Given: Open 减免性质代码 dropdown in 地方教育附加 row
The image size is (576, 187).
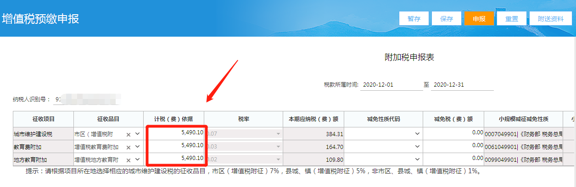Looking at the screenshot, I should [x=417, y=159].
